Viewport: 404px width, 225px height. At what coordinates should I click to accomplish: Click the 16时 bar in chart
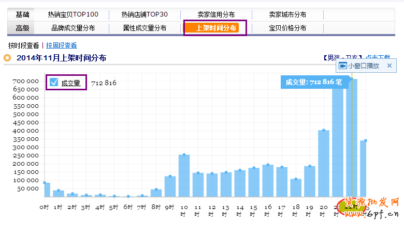point(268,181)
